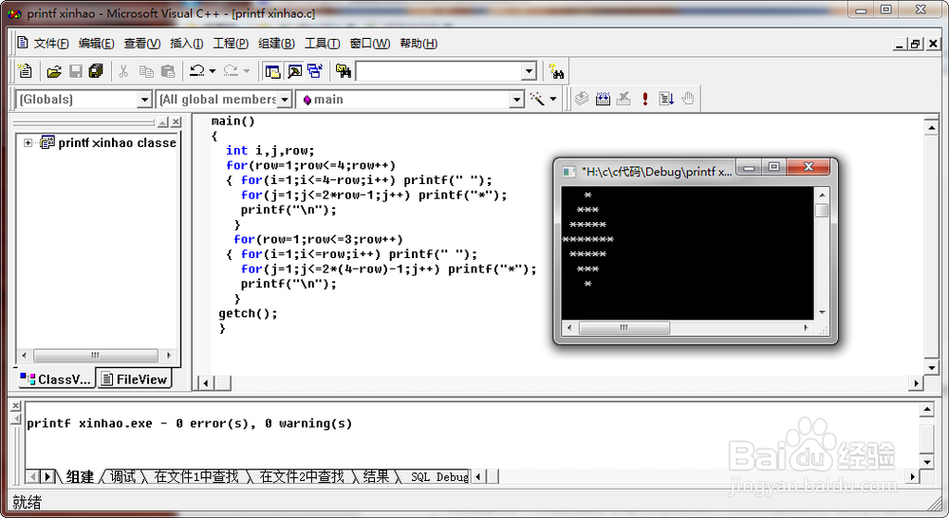Click the Find in Files binoculars icon
The width and height of the screenshot is (949, 518).
coord(344,71)
